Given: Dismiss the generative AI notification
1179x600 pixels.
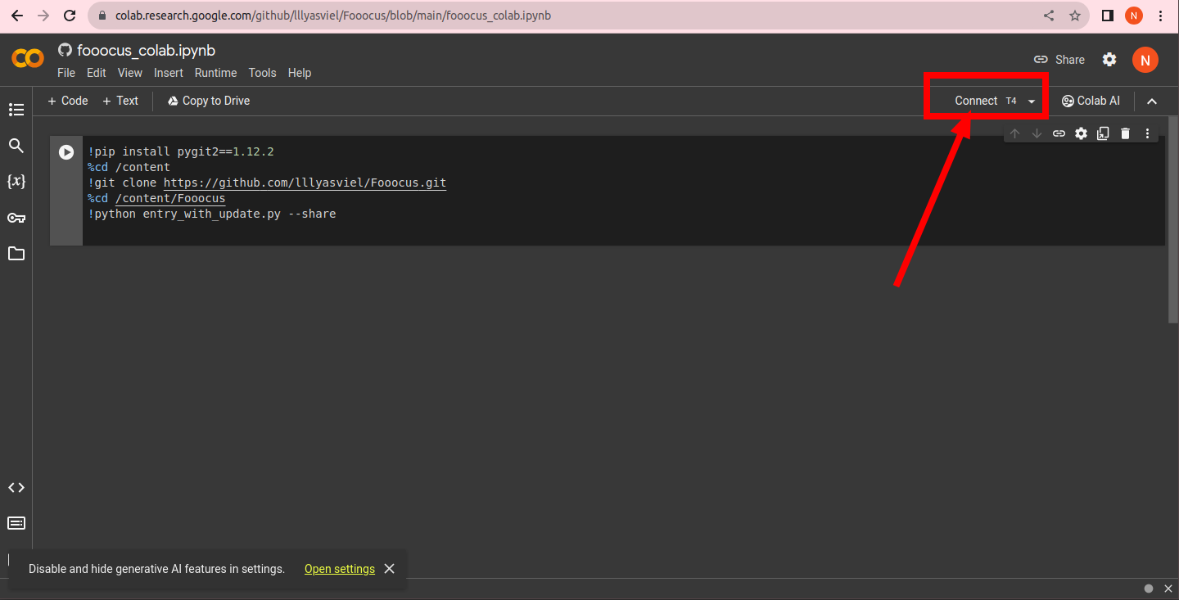Looking at the screenshot, I should tap(390, 569).
